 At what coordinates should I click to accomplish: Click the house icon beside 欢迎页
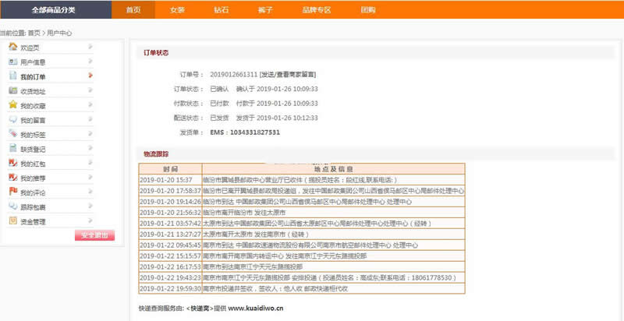click(12, 47)
